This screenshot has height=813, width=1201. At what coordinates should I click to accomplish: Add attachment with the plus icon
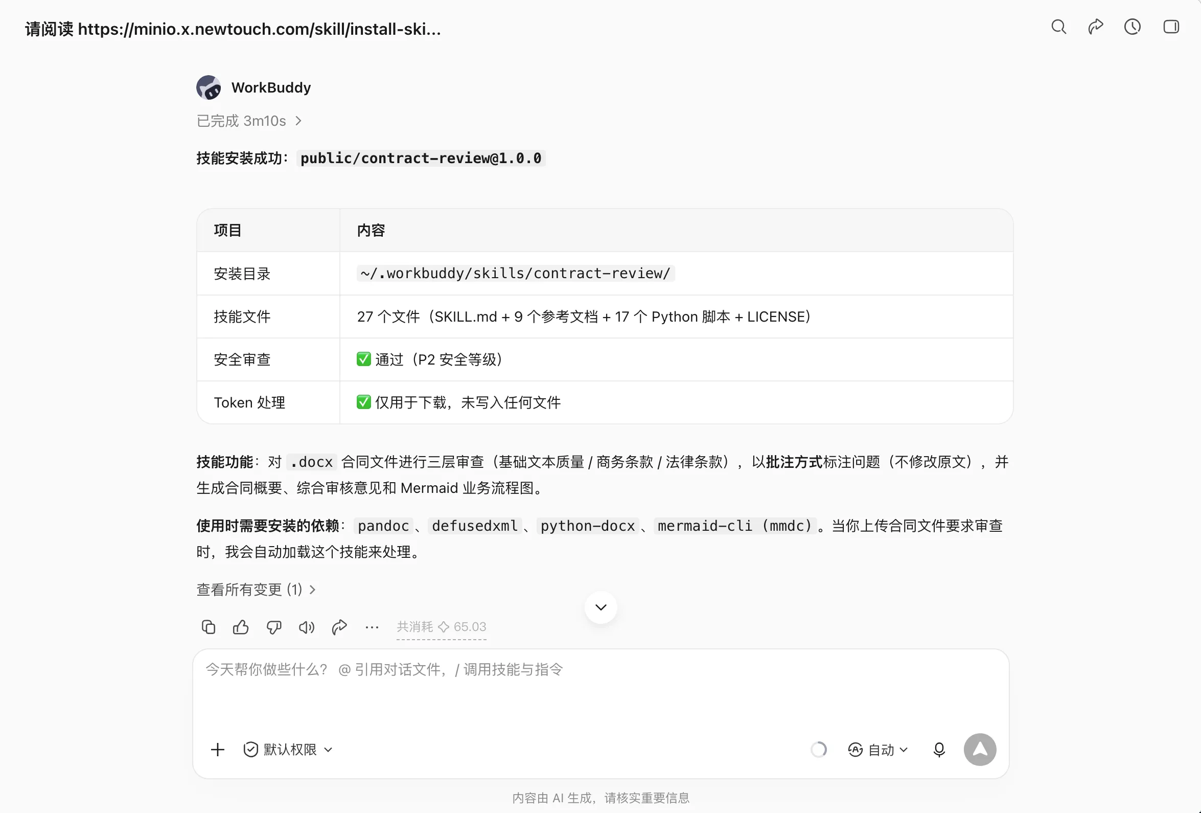218,750
